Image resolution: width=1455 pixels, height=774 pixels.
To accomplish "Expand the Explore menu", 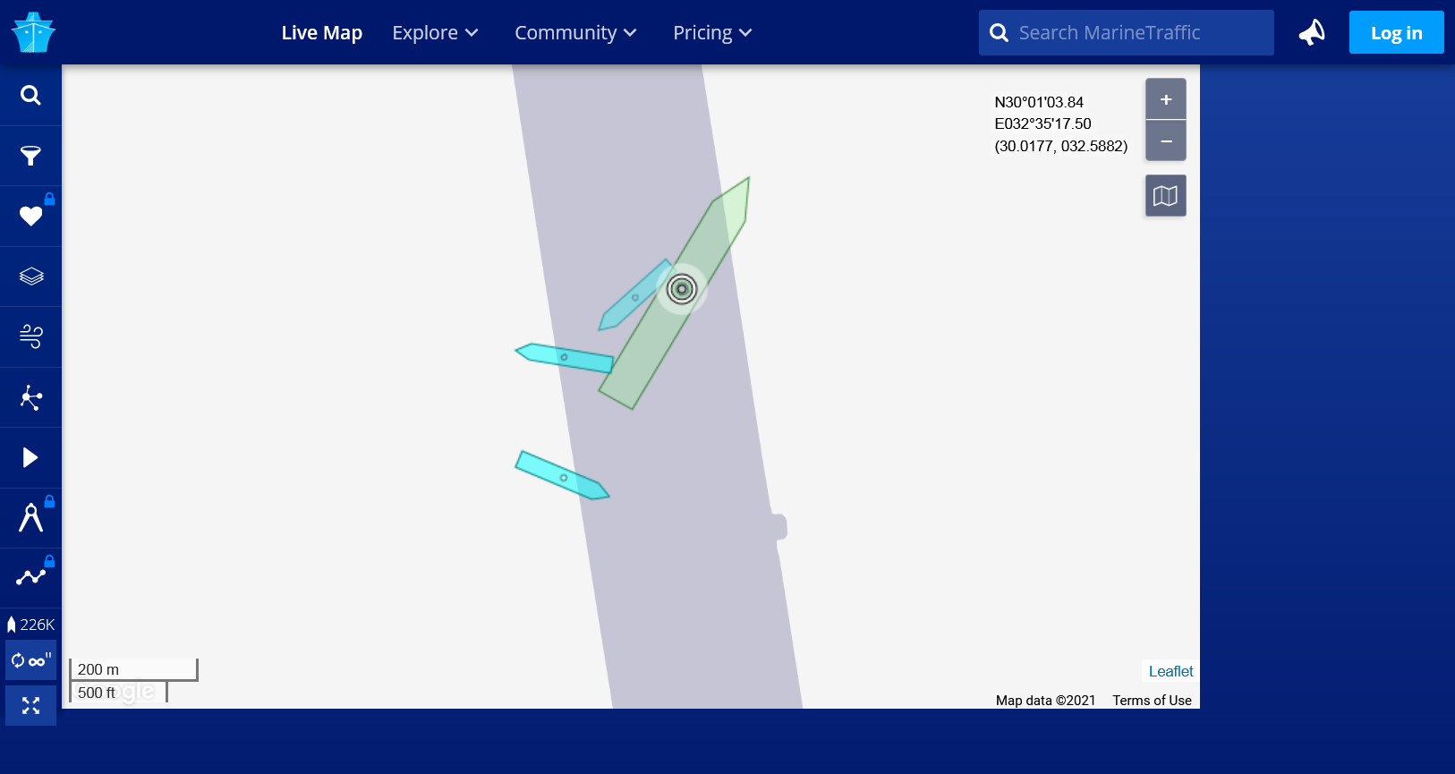I will pos(435,32).
